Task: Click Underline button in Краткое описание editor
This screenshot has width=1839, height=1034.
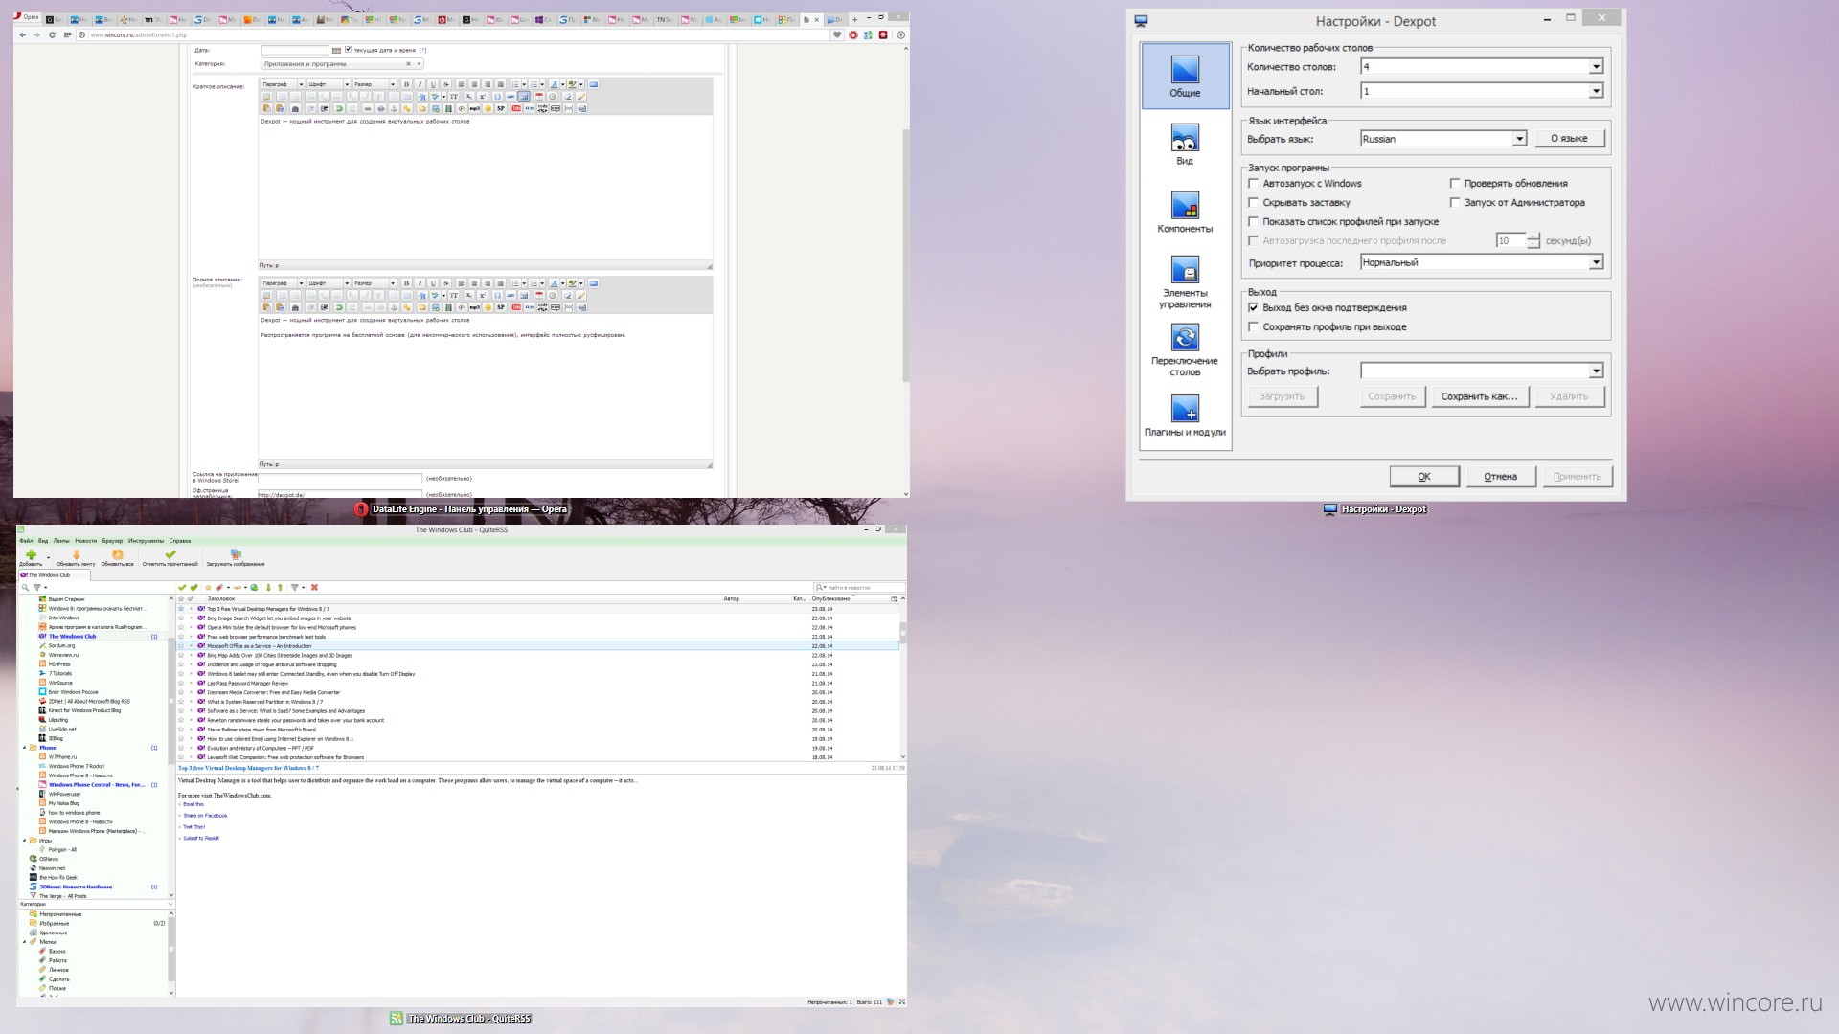Action: tap(433, 84)
